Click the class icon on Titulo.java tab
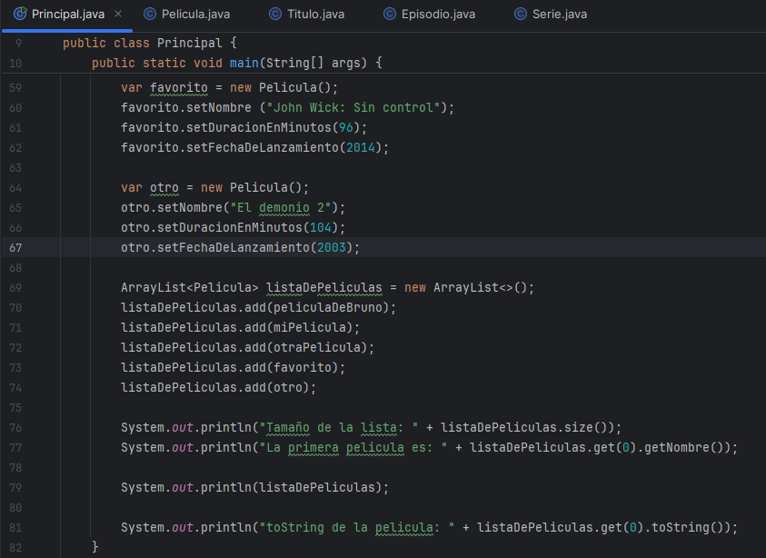The width and height of the screenshot is (766, 558). [275, 15]
